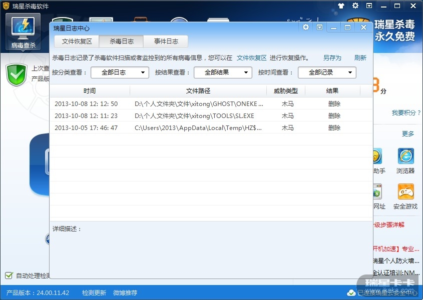Expand the 全部日志 category dropdown
This screenshot has height=300, width=423.
(120, 72)
